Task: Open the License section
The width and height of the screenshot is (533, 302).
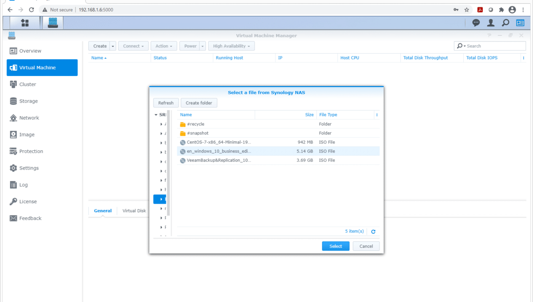Action: tap(42, 201)
